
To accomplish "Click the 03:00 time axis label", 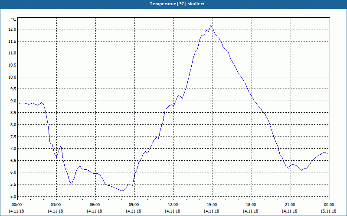I will [x=57, y=205].
